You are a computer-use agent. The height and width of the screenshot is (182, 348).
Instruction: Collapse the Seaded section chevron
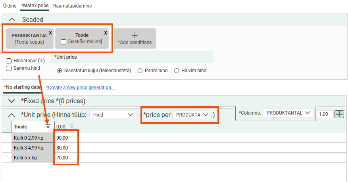(12, 19)
